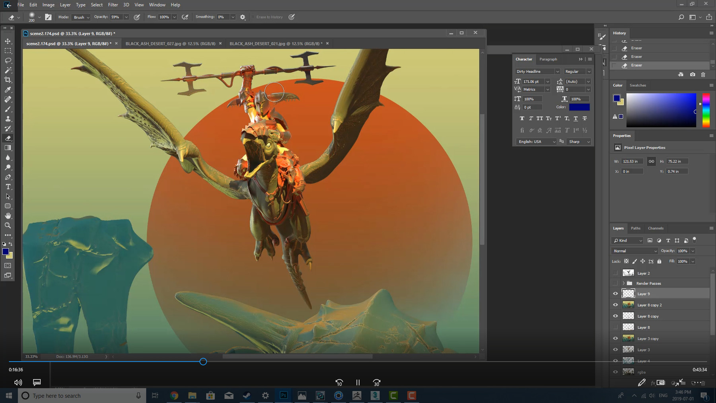Screen dimensions: 716x403
Task: Switch to BLACK_ASH_DESERT_027.jpg document tab
Action: coord(170,43)
